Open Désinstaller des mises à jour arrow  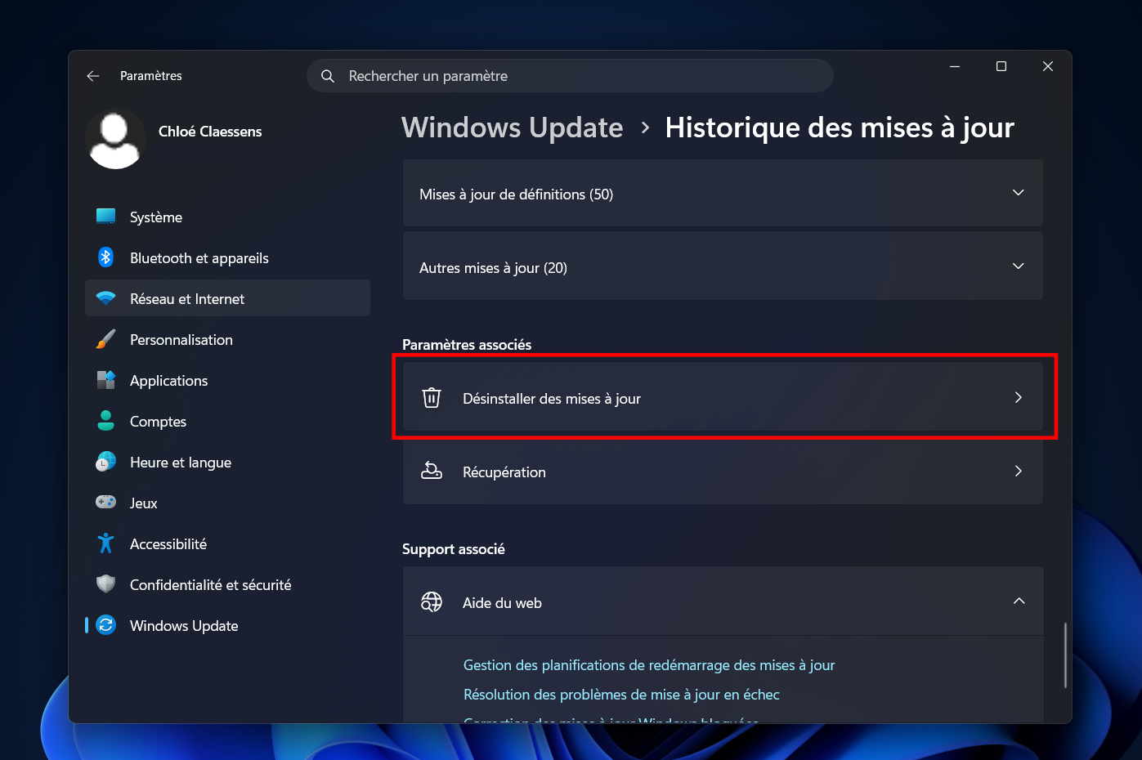pos(1019,397)
